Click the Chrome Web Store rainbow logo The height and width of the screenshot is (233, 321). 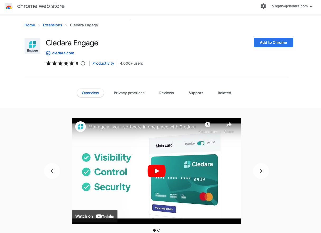coord(9,6)
